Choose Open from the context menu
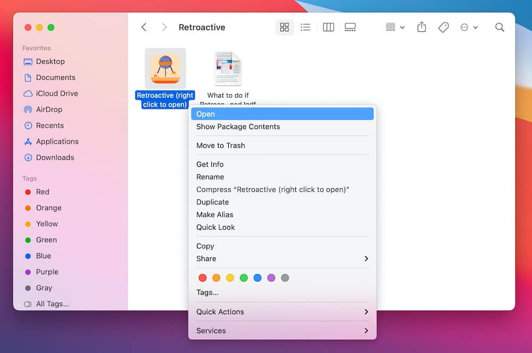Image resolution: width=532 pixels, height=353 pixels. click(282, 114)
